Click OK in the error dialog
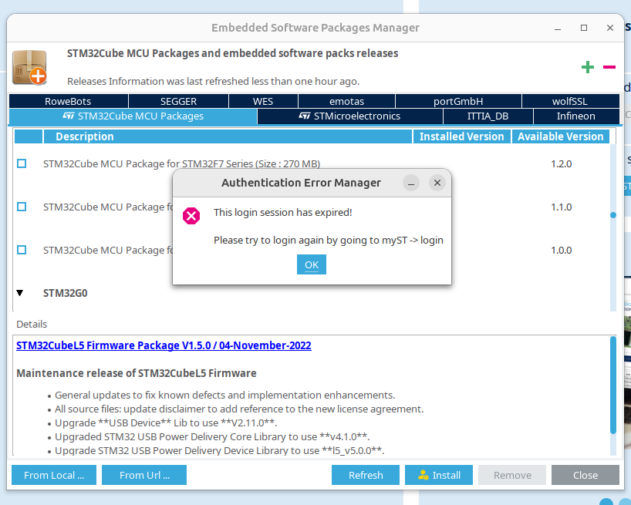Viewport: 631px width, 505px height. 311,264
